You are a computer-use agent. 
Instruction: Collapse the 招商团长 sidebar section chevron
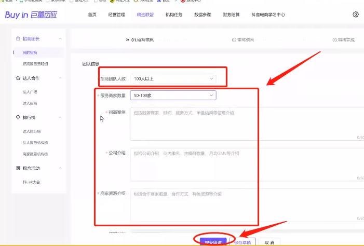click(60, 39)
